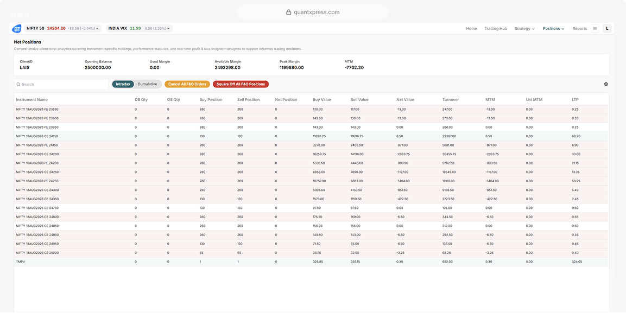Switch to Cumulative positions view
Viewport: 626px width, 313px height.
click(147, 84)
